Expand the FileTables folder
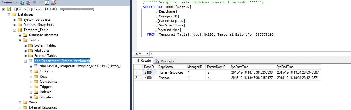The image size is (351, 110). click(x=26, y=51)
